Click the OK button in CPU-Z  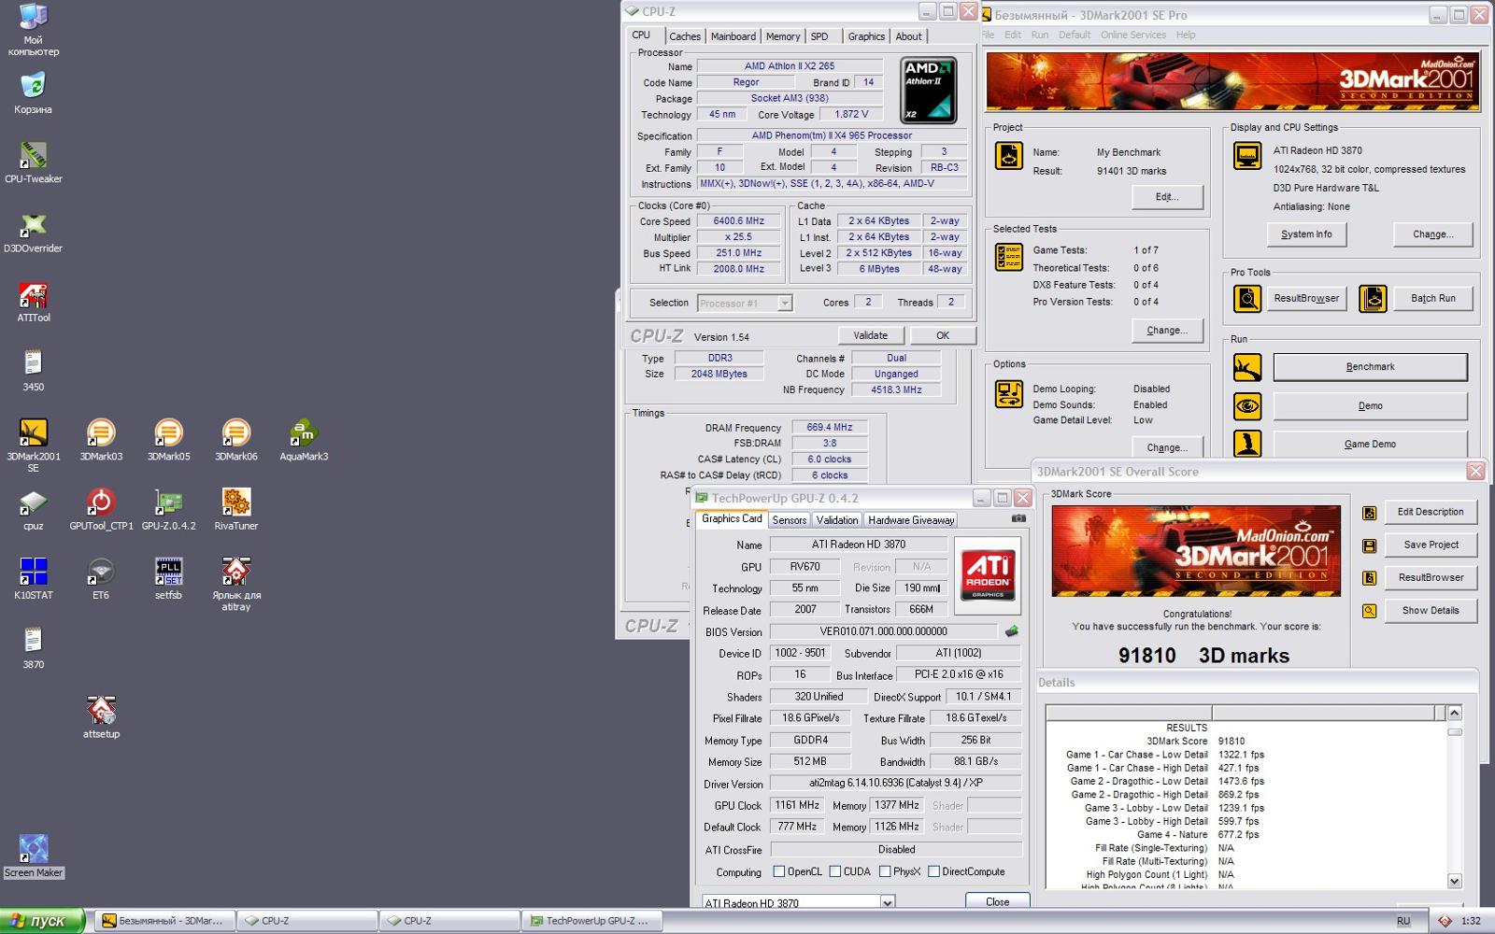click(943, 335)
